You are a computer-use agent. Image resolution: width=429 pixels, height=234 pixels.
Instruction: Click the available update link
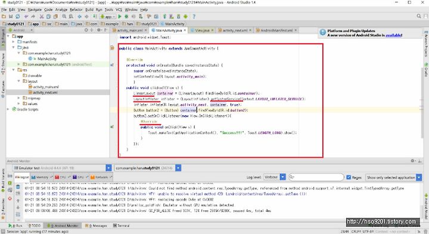394,35
